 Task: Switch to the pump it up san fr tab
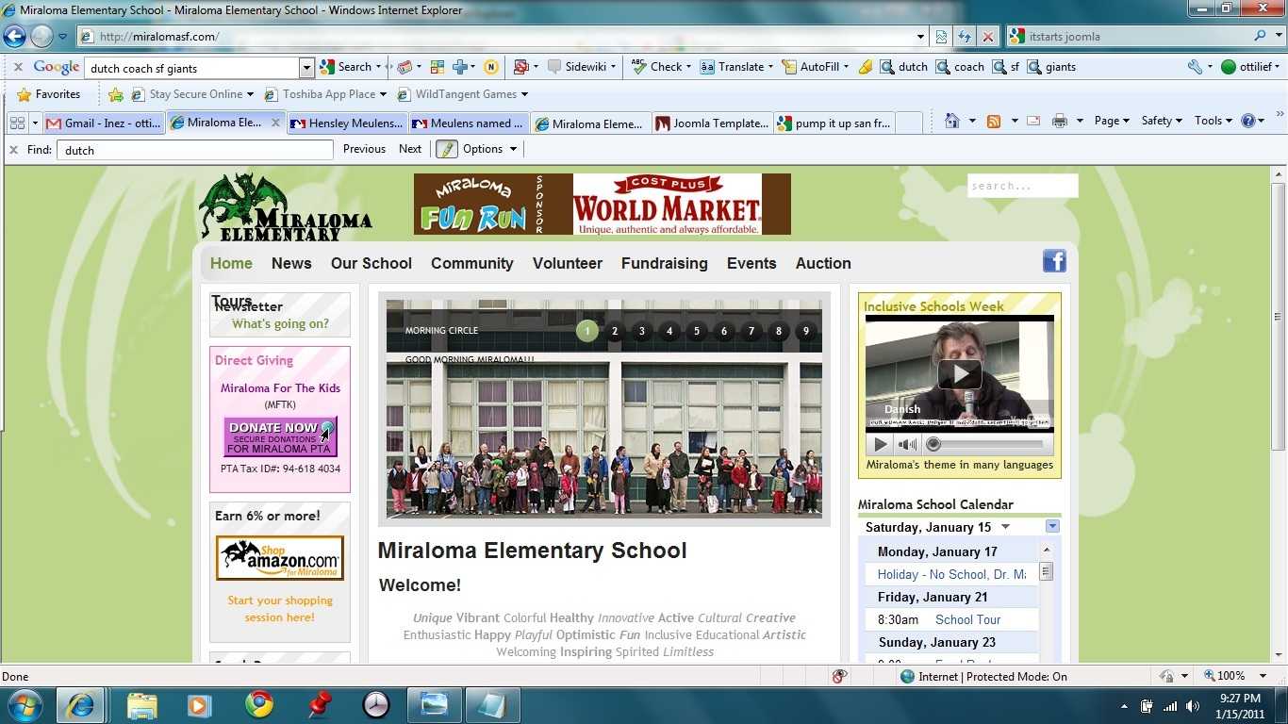tap(834, 123)
